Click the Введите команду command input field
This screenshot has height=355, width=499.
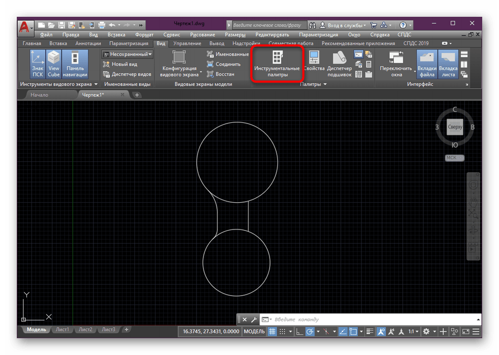pyautogui.click(x=368, y=319)
